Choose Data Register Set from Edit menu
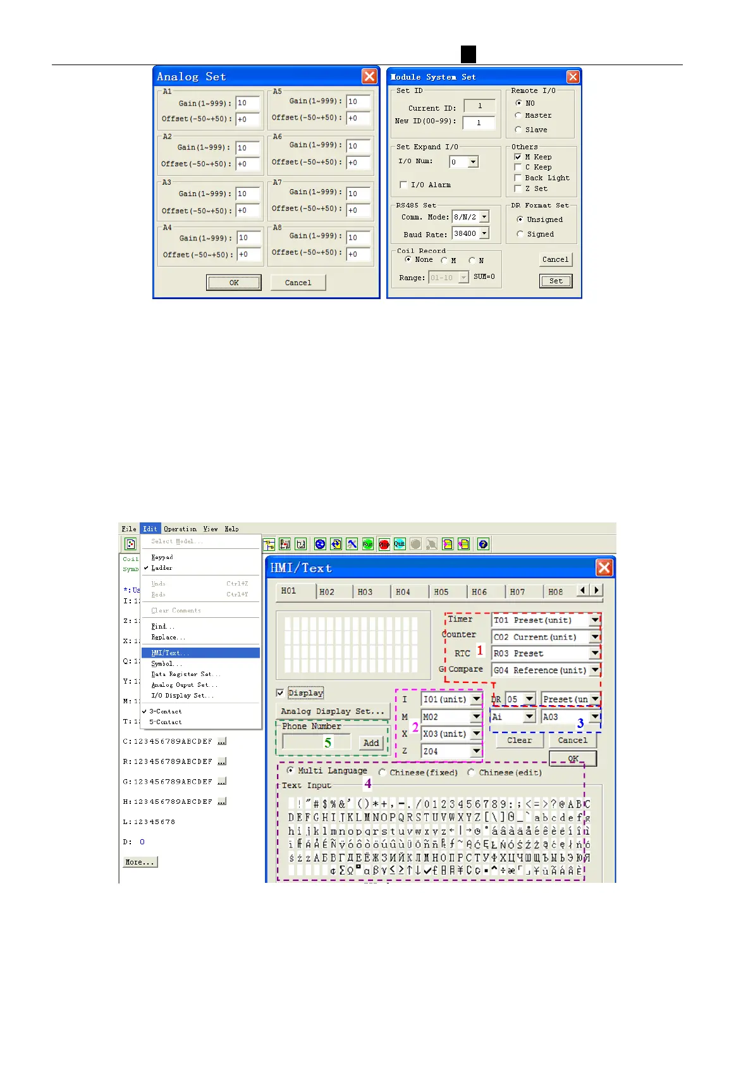This screenshot has width=753, height=1065. click(x=185, y=674)
